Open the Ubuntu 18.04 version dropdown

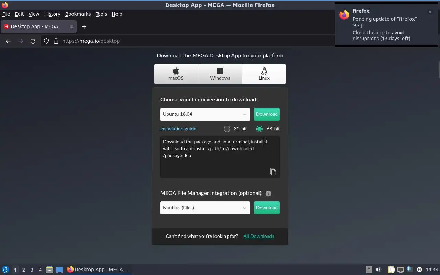pyautogui.click(x=205, y=114)
